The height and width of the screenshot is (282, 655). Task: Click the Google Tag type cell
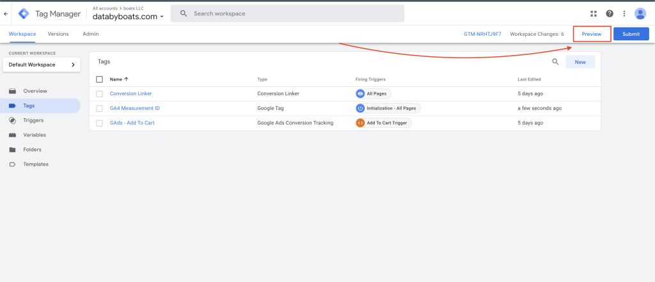[x=271, y=108]
